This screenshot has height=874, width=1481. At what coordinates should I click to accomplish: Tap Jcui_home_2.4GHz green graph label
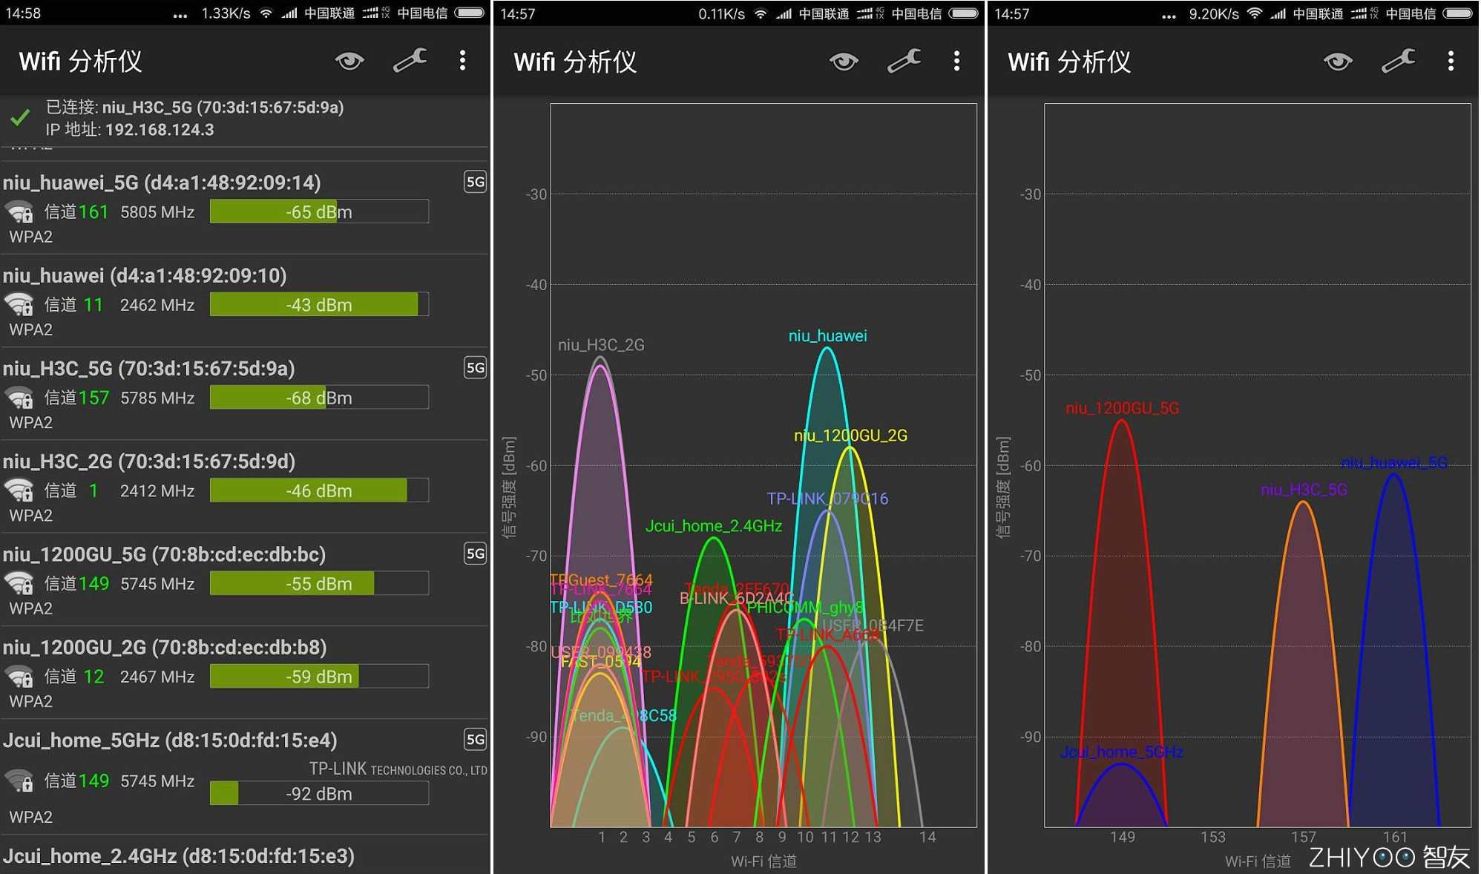tap(714, 526)
